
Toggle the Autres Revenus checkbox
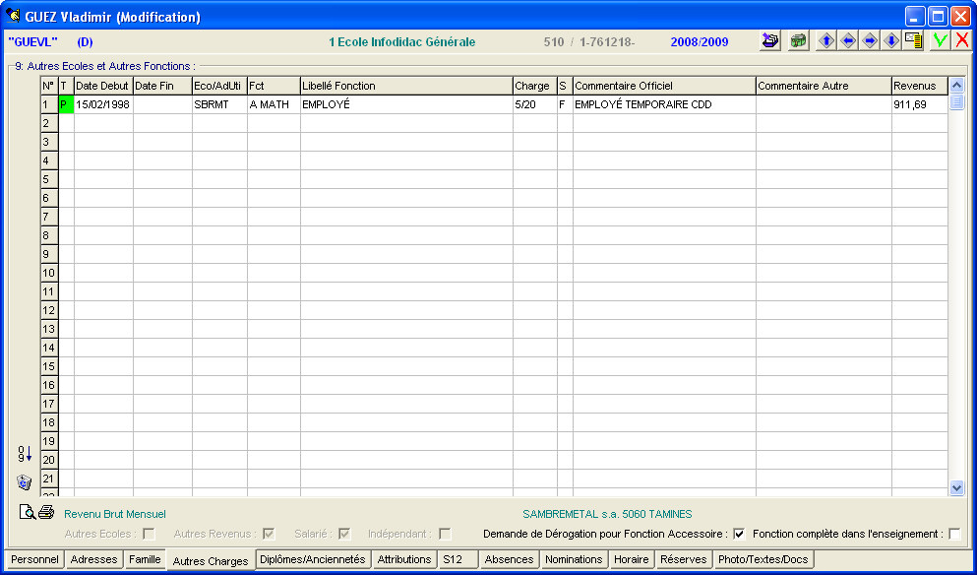tap(269, 534)
